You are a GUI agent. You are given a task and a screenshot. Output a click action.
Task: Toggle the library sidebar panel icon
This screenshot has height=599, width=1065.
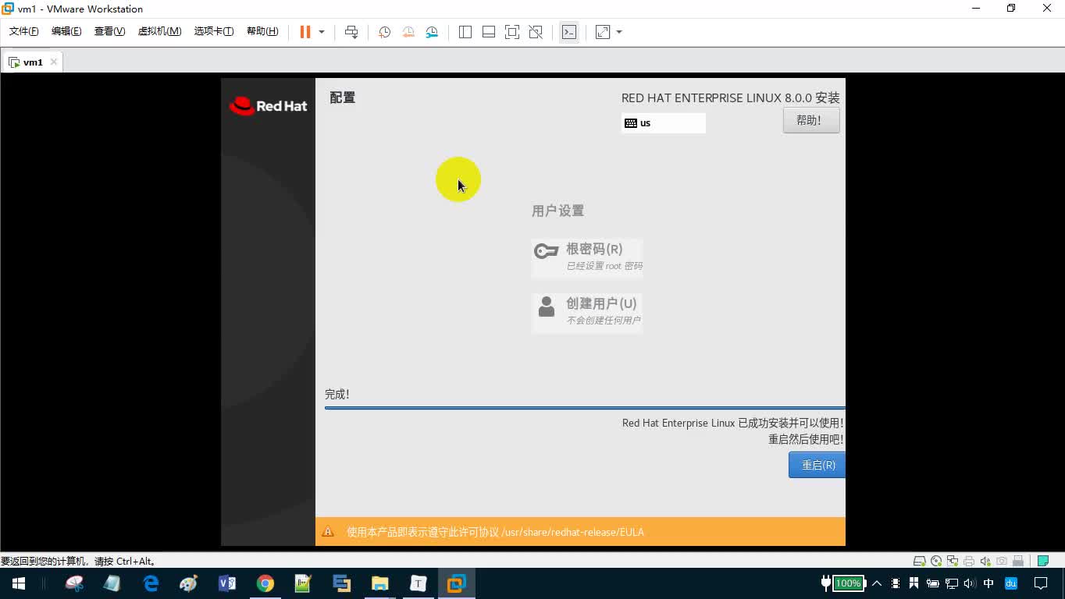coord(465,32)
